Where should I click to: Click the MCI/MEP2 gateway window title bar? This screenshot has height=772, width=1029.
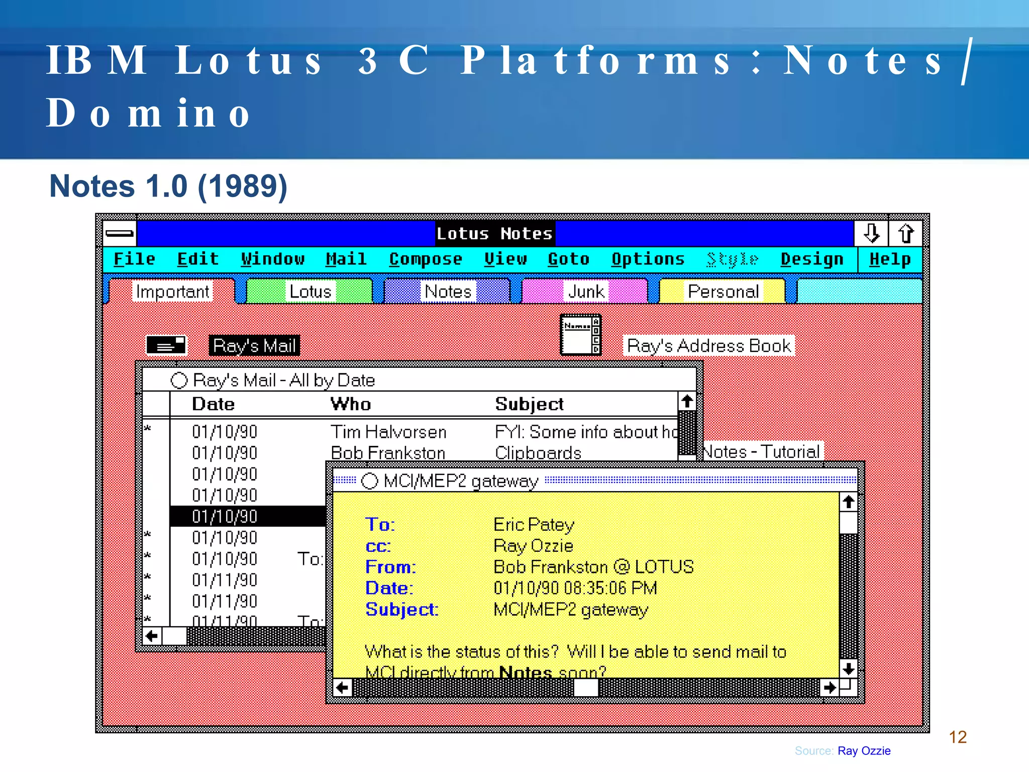point(595,481)
